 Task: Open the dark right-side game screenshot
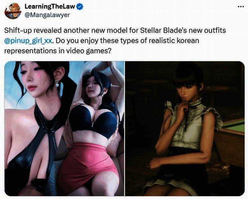pos(185,129)
